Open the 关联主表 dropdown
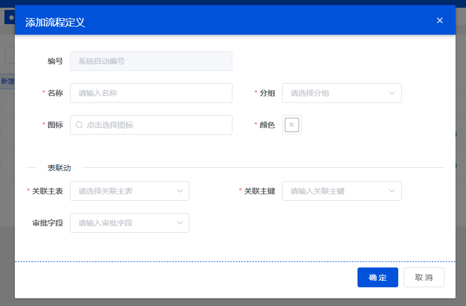Image resolution: width=466 pixels, height=306 pixels. pos(129,191)
